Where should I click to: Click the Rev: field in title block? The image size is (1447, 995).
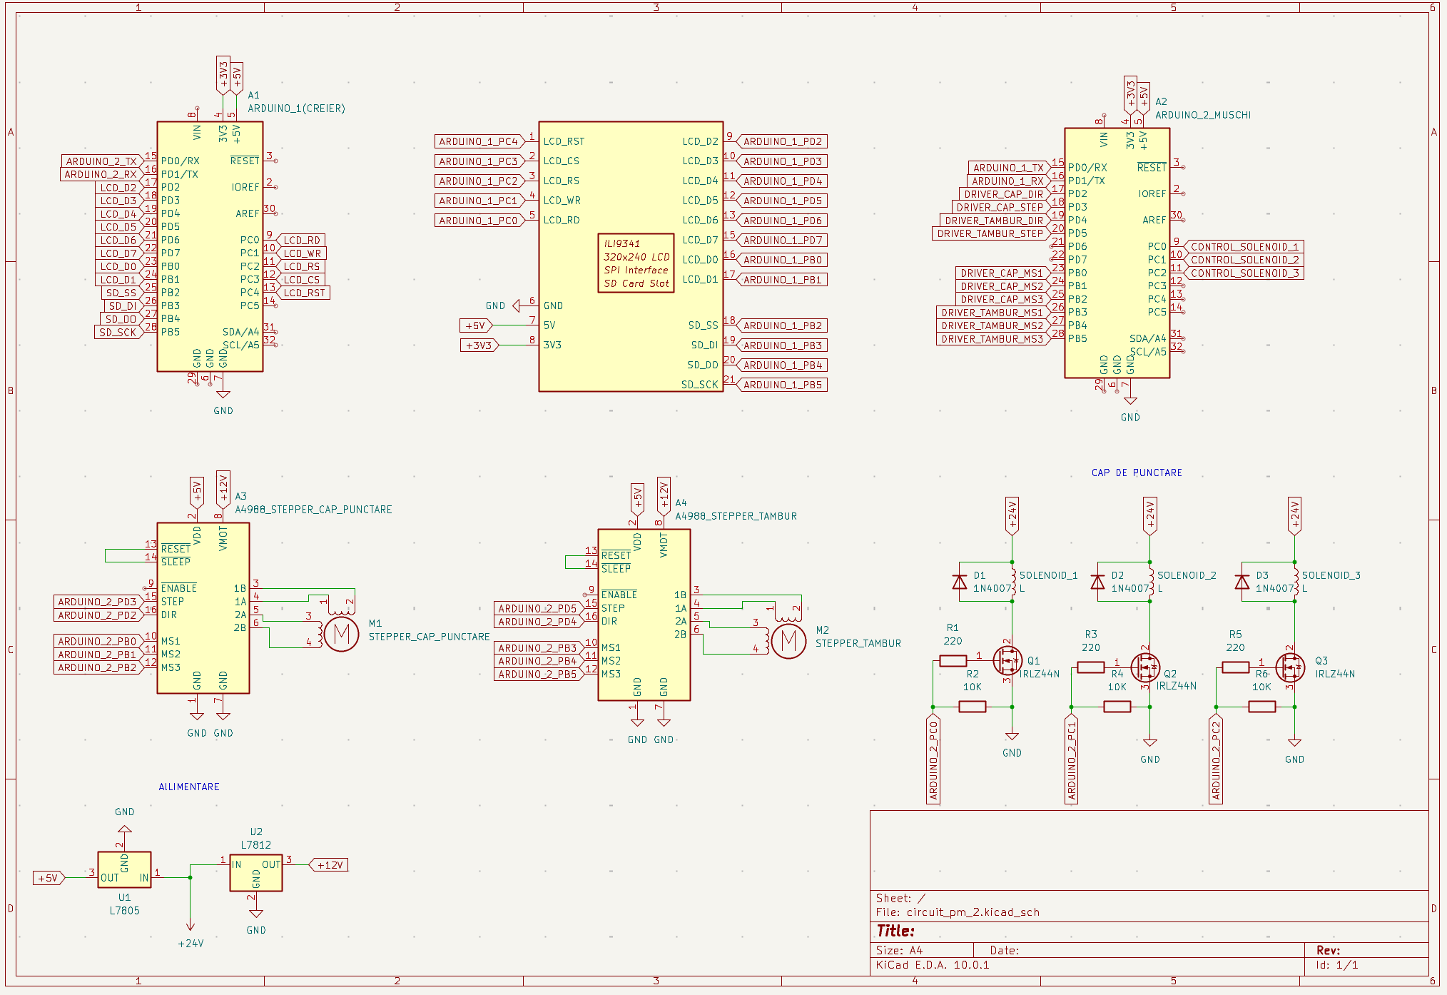coord(1329,951)
